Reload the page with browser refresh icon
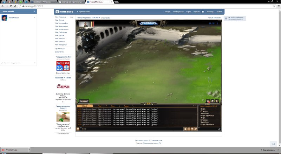281x154 pixels. 11,6
